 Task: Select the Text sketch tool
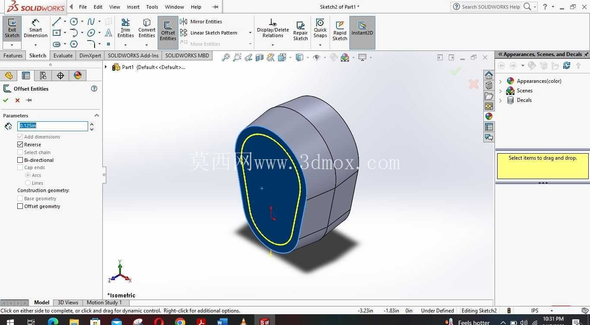coord(108,33)
